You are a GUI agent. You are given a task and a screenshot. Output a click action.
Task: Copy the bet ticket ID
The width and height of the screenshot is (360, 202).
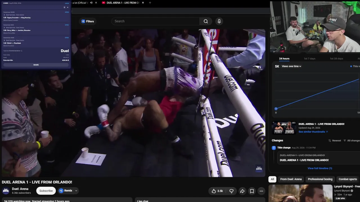point(21,51)
